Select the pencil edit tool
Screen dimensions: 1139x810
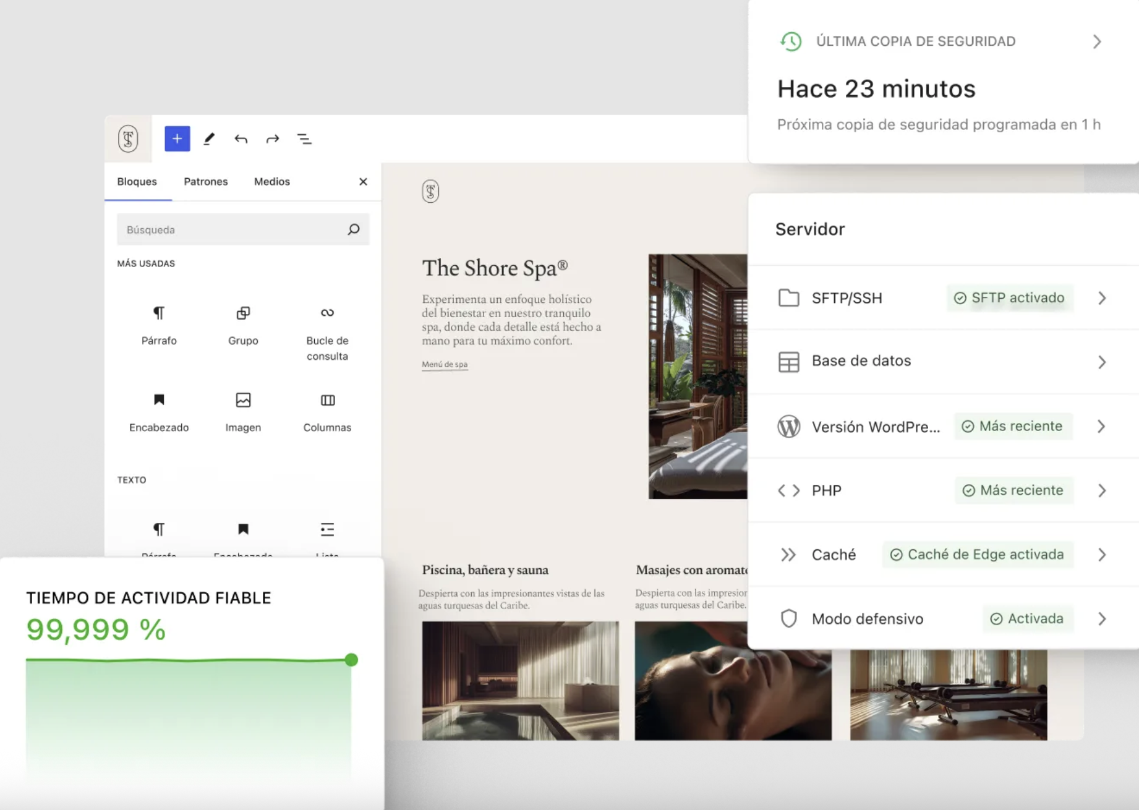pyautogui.click(x=209, y=139)
